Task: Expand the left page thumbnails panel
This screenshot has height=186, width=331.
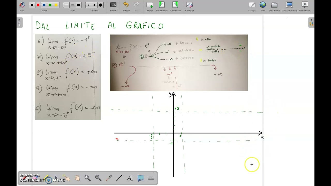Action: point(19,22)
